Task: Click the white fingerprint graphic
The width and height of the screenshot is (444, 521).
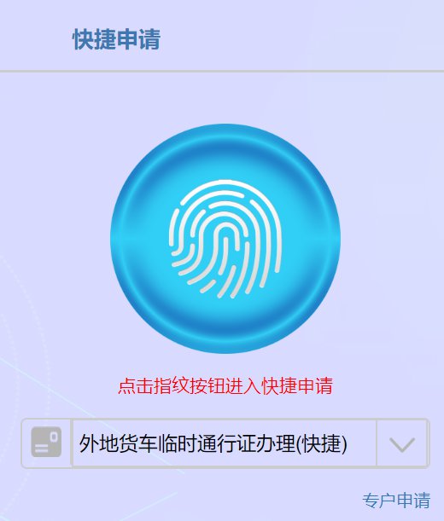Action: [x=225, y=240]
